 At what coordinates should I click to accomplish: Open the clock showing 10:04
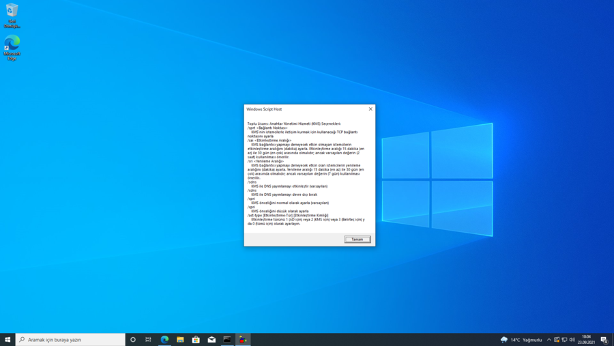[586, 339]
